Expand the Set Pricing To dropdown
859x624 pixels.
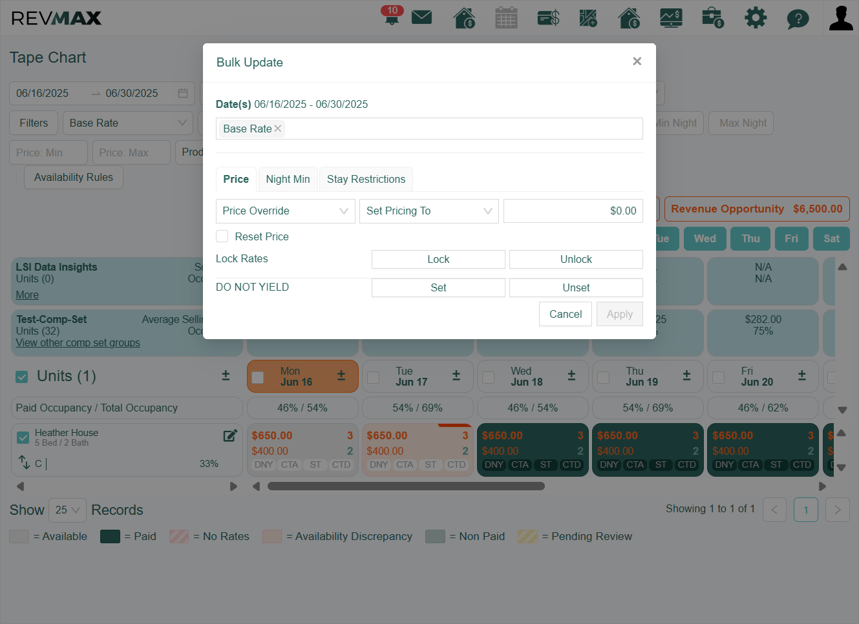tap(429, 211)
